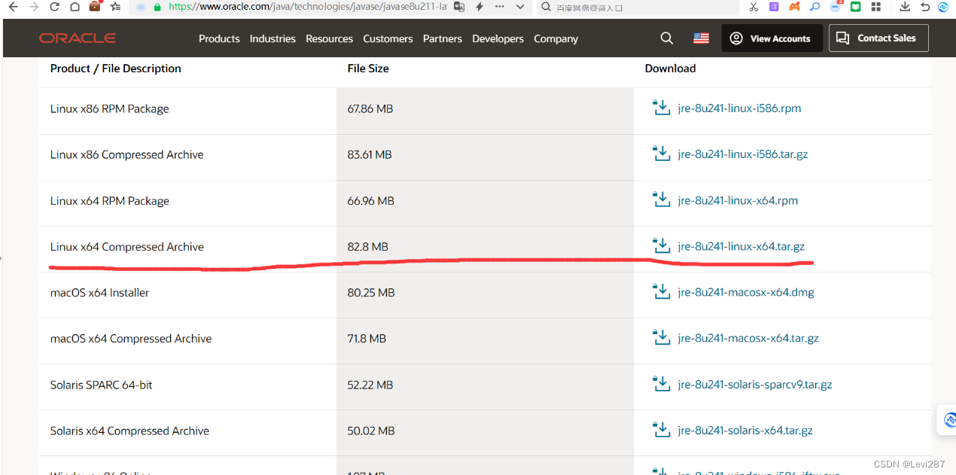Click the blue magnifier extension icon
The width and height of the screenshot is (956, 475).
click(x=815, y=7)
